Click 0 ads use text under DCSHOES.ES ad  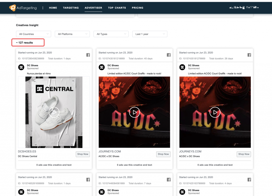54,165
